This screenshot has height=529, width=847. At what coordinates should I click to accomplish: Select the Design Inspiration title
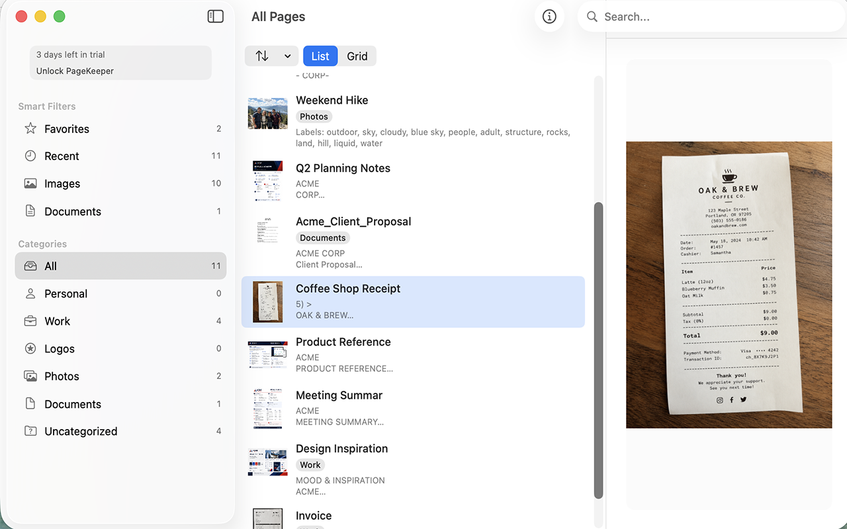[x=341, y=449]
